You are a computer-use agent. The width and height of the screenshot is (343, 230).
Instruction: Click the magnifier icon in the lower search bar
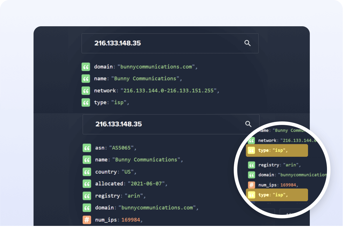point(248,124)
